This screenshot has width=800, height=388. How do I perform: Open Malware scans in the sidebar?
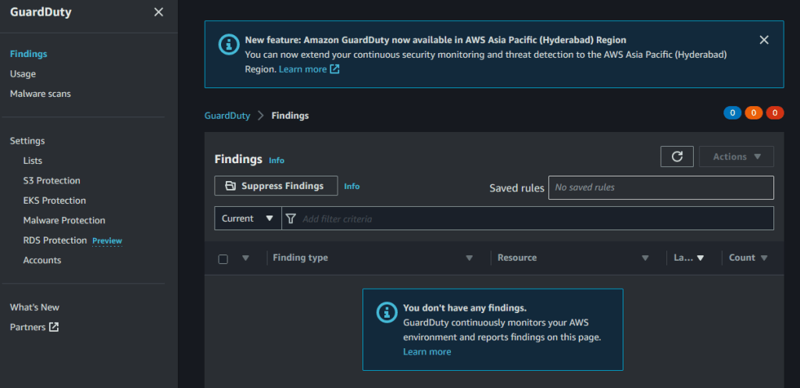pyautogui.click(x=41, y=94)
